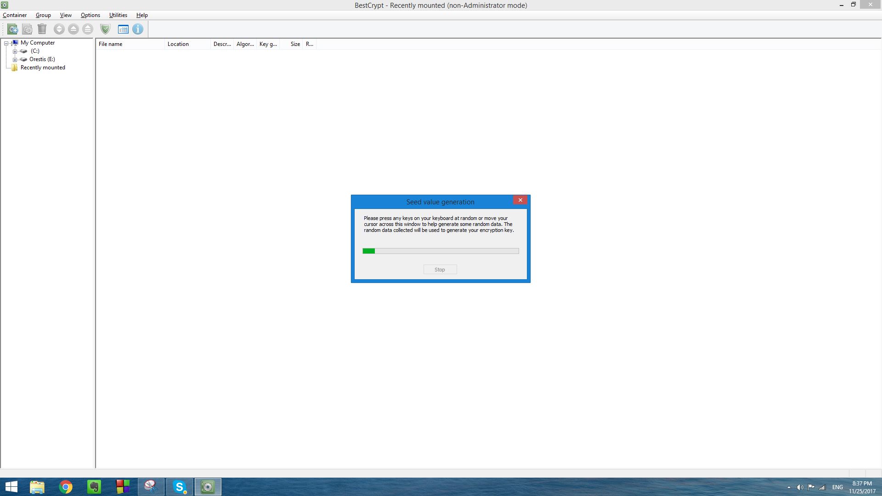Click the ENG language indicator
Screen dimensions: 882x496
click(x=837, y=487)
